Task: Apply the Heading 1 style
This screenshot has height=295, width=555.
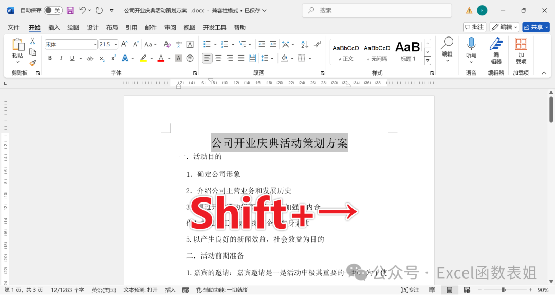Action: [x=408, y=52]
